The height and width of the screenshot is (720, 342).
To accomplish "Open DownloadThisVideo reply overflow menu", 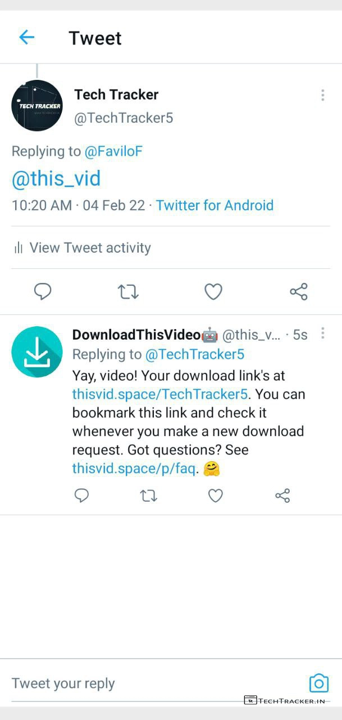I will pos(322,334).
